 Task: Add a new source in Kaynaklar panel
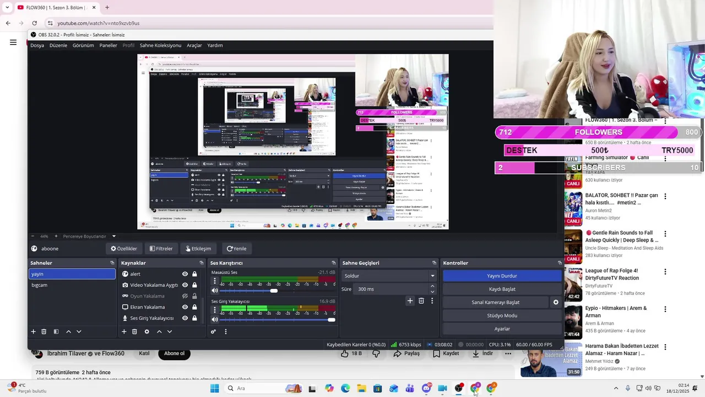124,331
